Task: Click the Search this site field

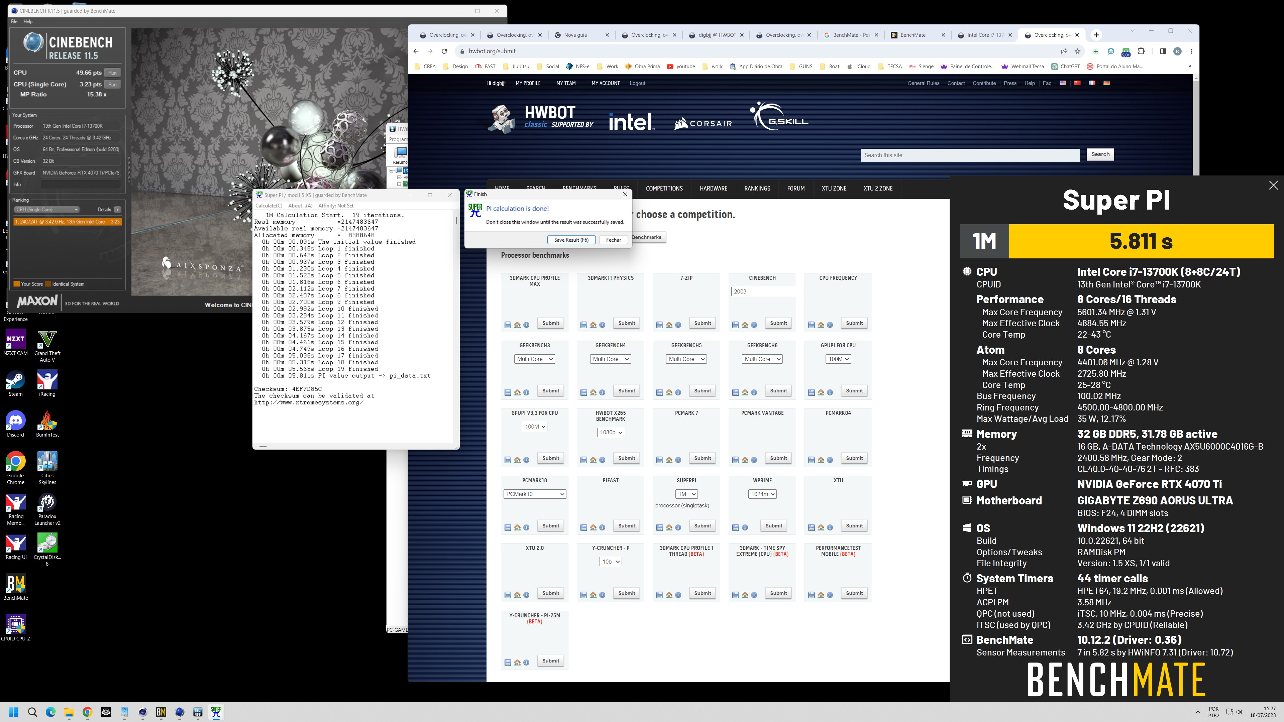Action: (x=970, y=155)
